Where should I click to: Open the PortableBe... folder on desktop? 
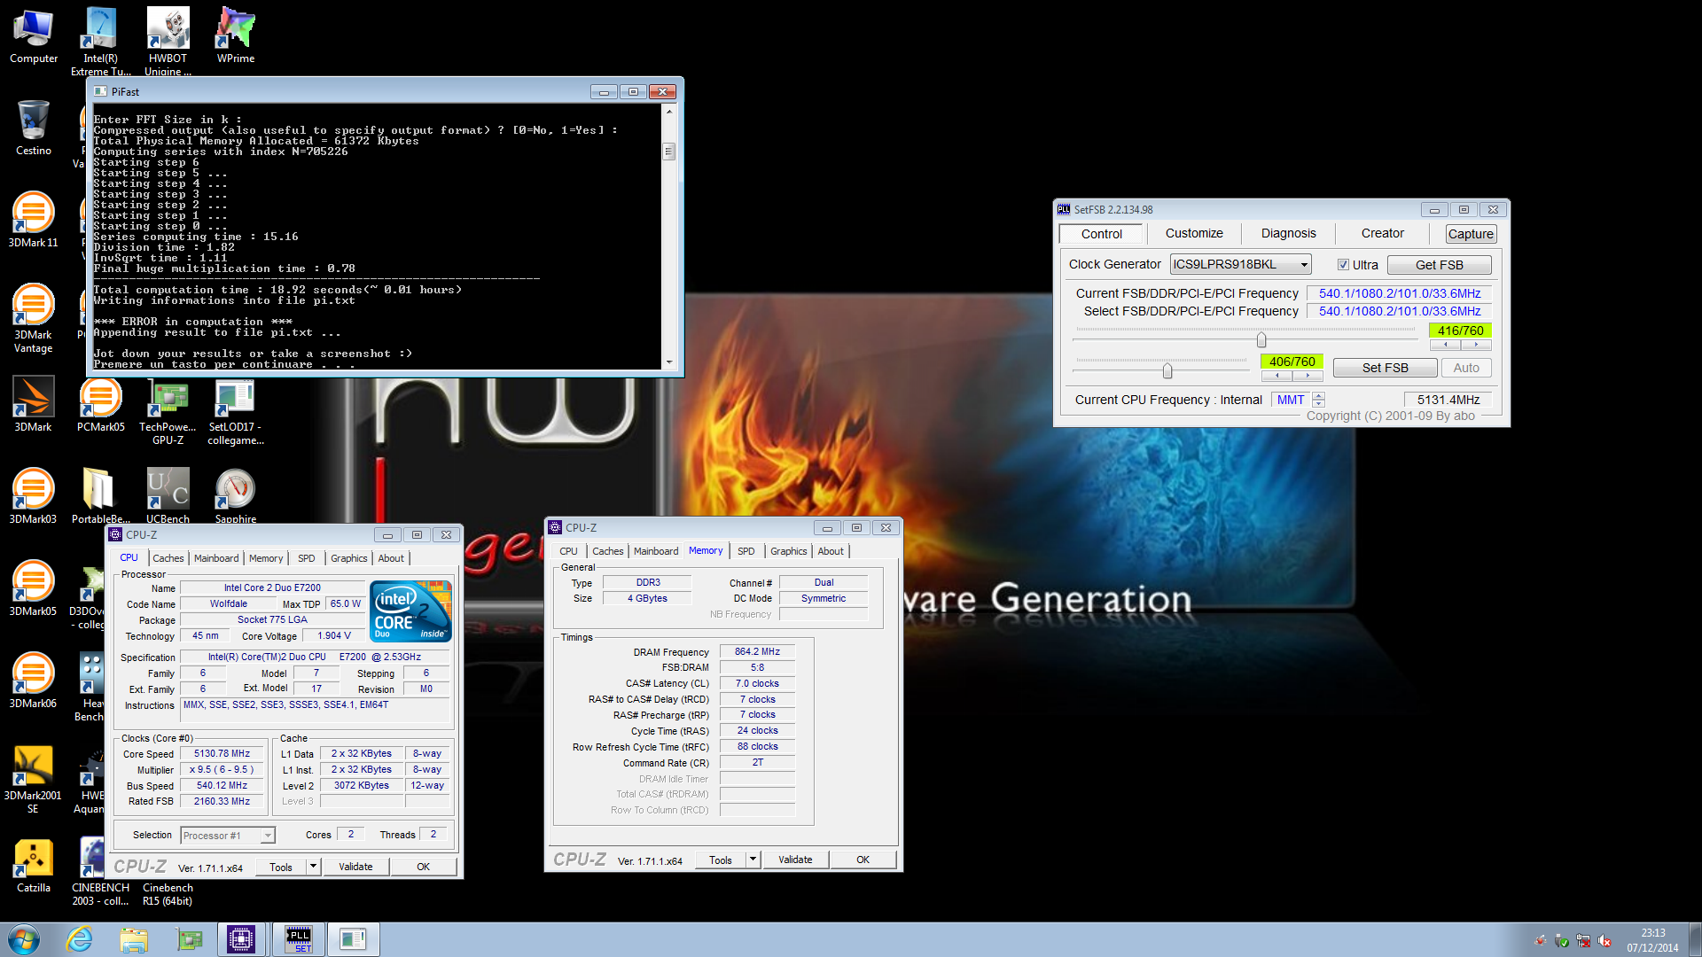coord(100,496)
